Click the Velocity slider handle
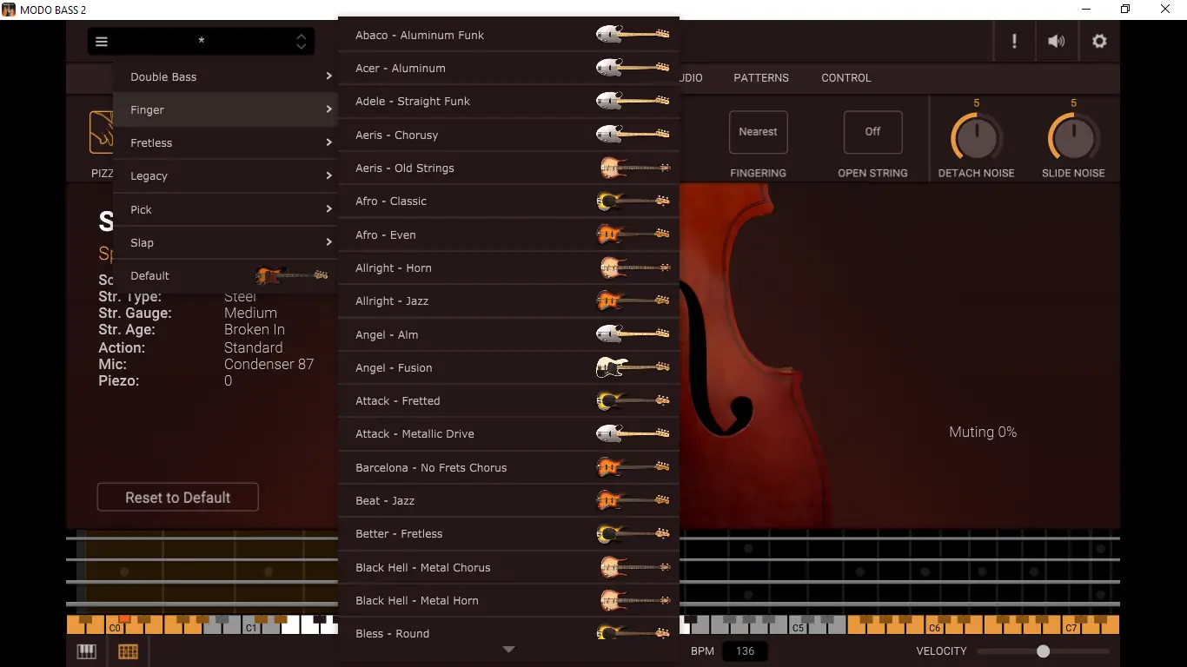The image size is (1187, 667). click(x=1043, y=651)
